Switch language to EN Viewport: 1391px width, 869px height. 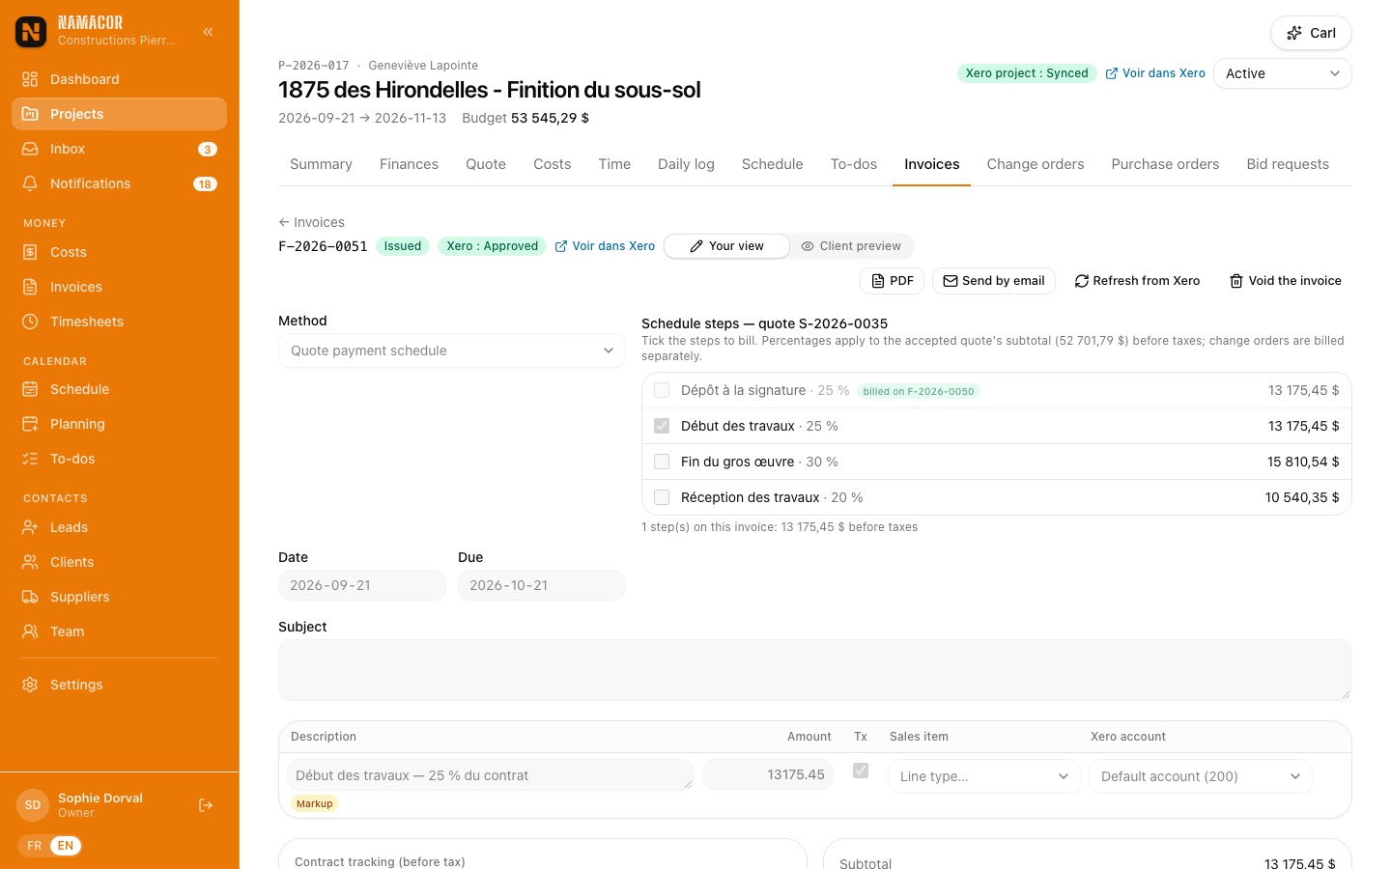(66, 846)
